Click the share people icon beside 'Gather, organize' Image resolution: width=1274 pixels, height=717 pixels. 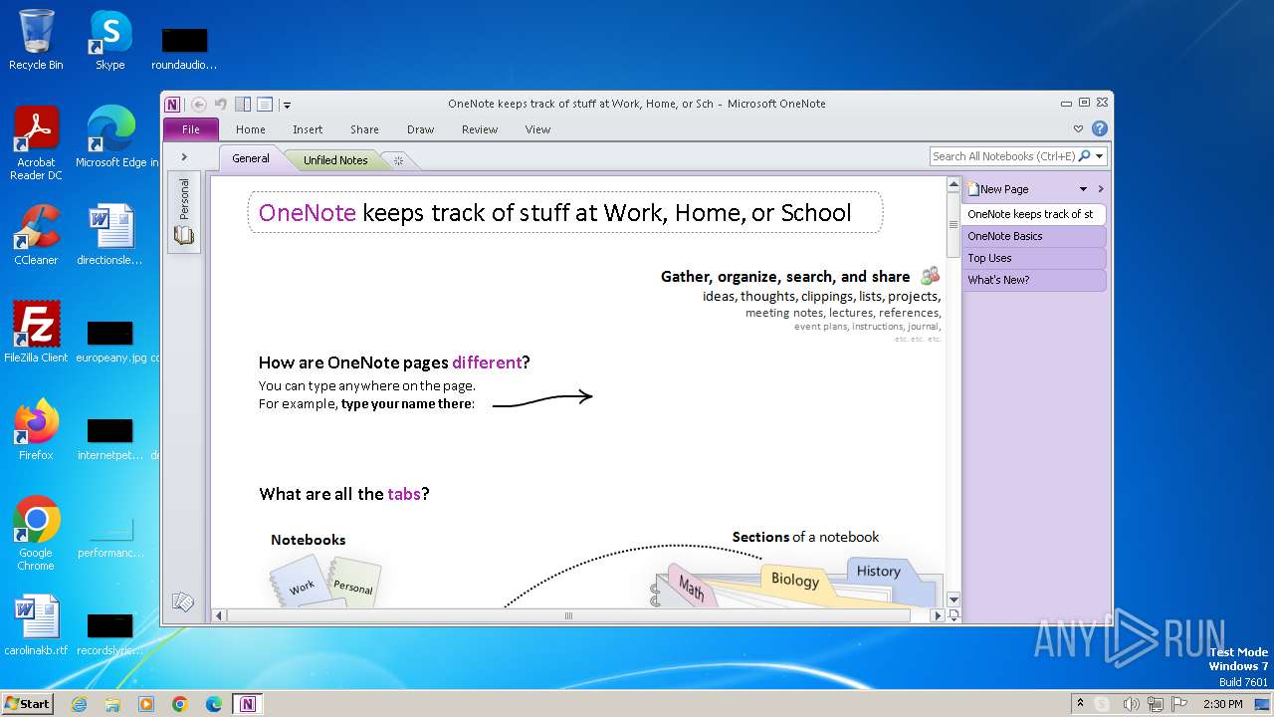931,276
